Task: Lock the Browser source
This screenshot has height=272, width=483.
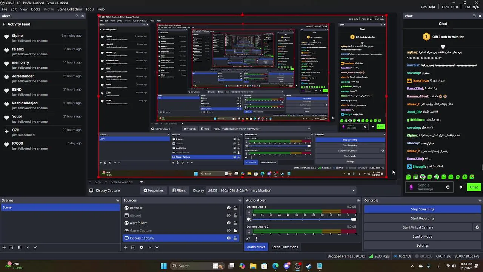Action: tap(235, 208)
